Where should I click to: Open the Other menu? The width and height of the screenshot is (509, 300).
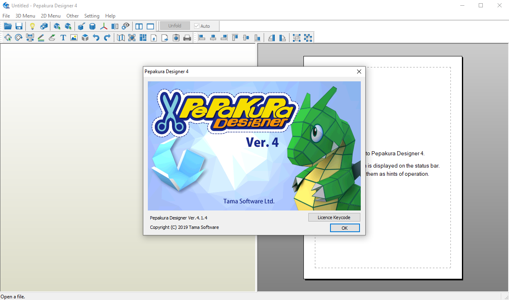pos(72,16)
